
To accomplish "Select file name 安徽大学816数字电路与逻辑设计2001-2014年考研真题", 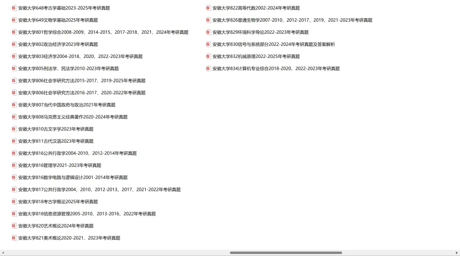I will pos(73,178).
